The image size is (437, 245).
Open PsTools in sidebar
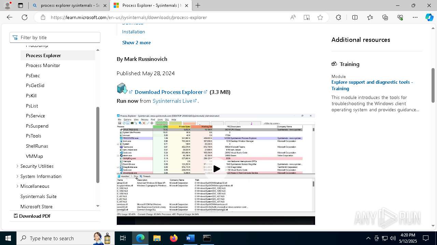tap(33, 136)
